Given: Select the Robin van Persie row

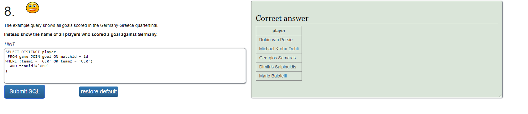Looking at the screenshot, I should pyautogui.click(x=279, y=40).
